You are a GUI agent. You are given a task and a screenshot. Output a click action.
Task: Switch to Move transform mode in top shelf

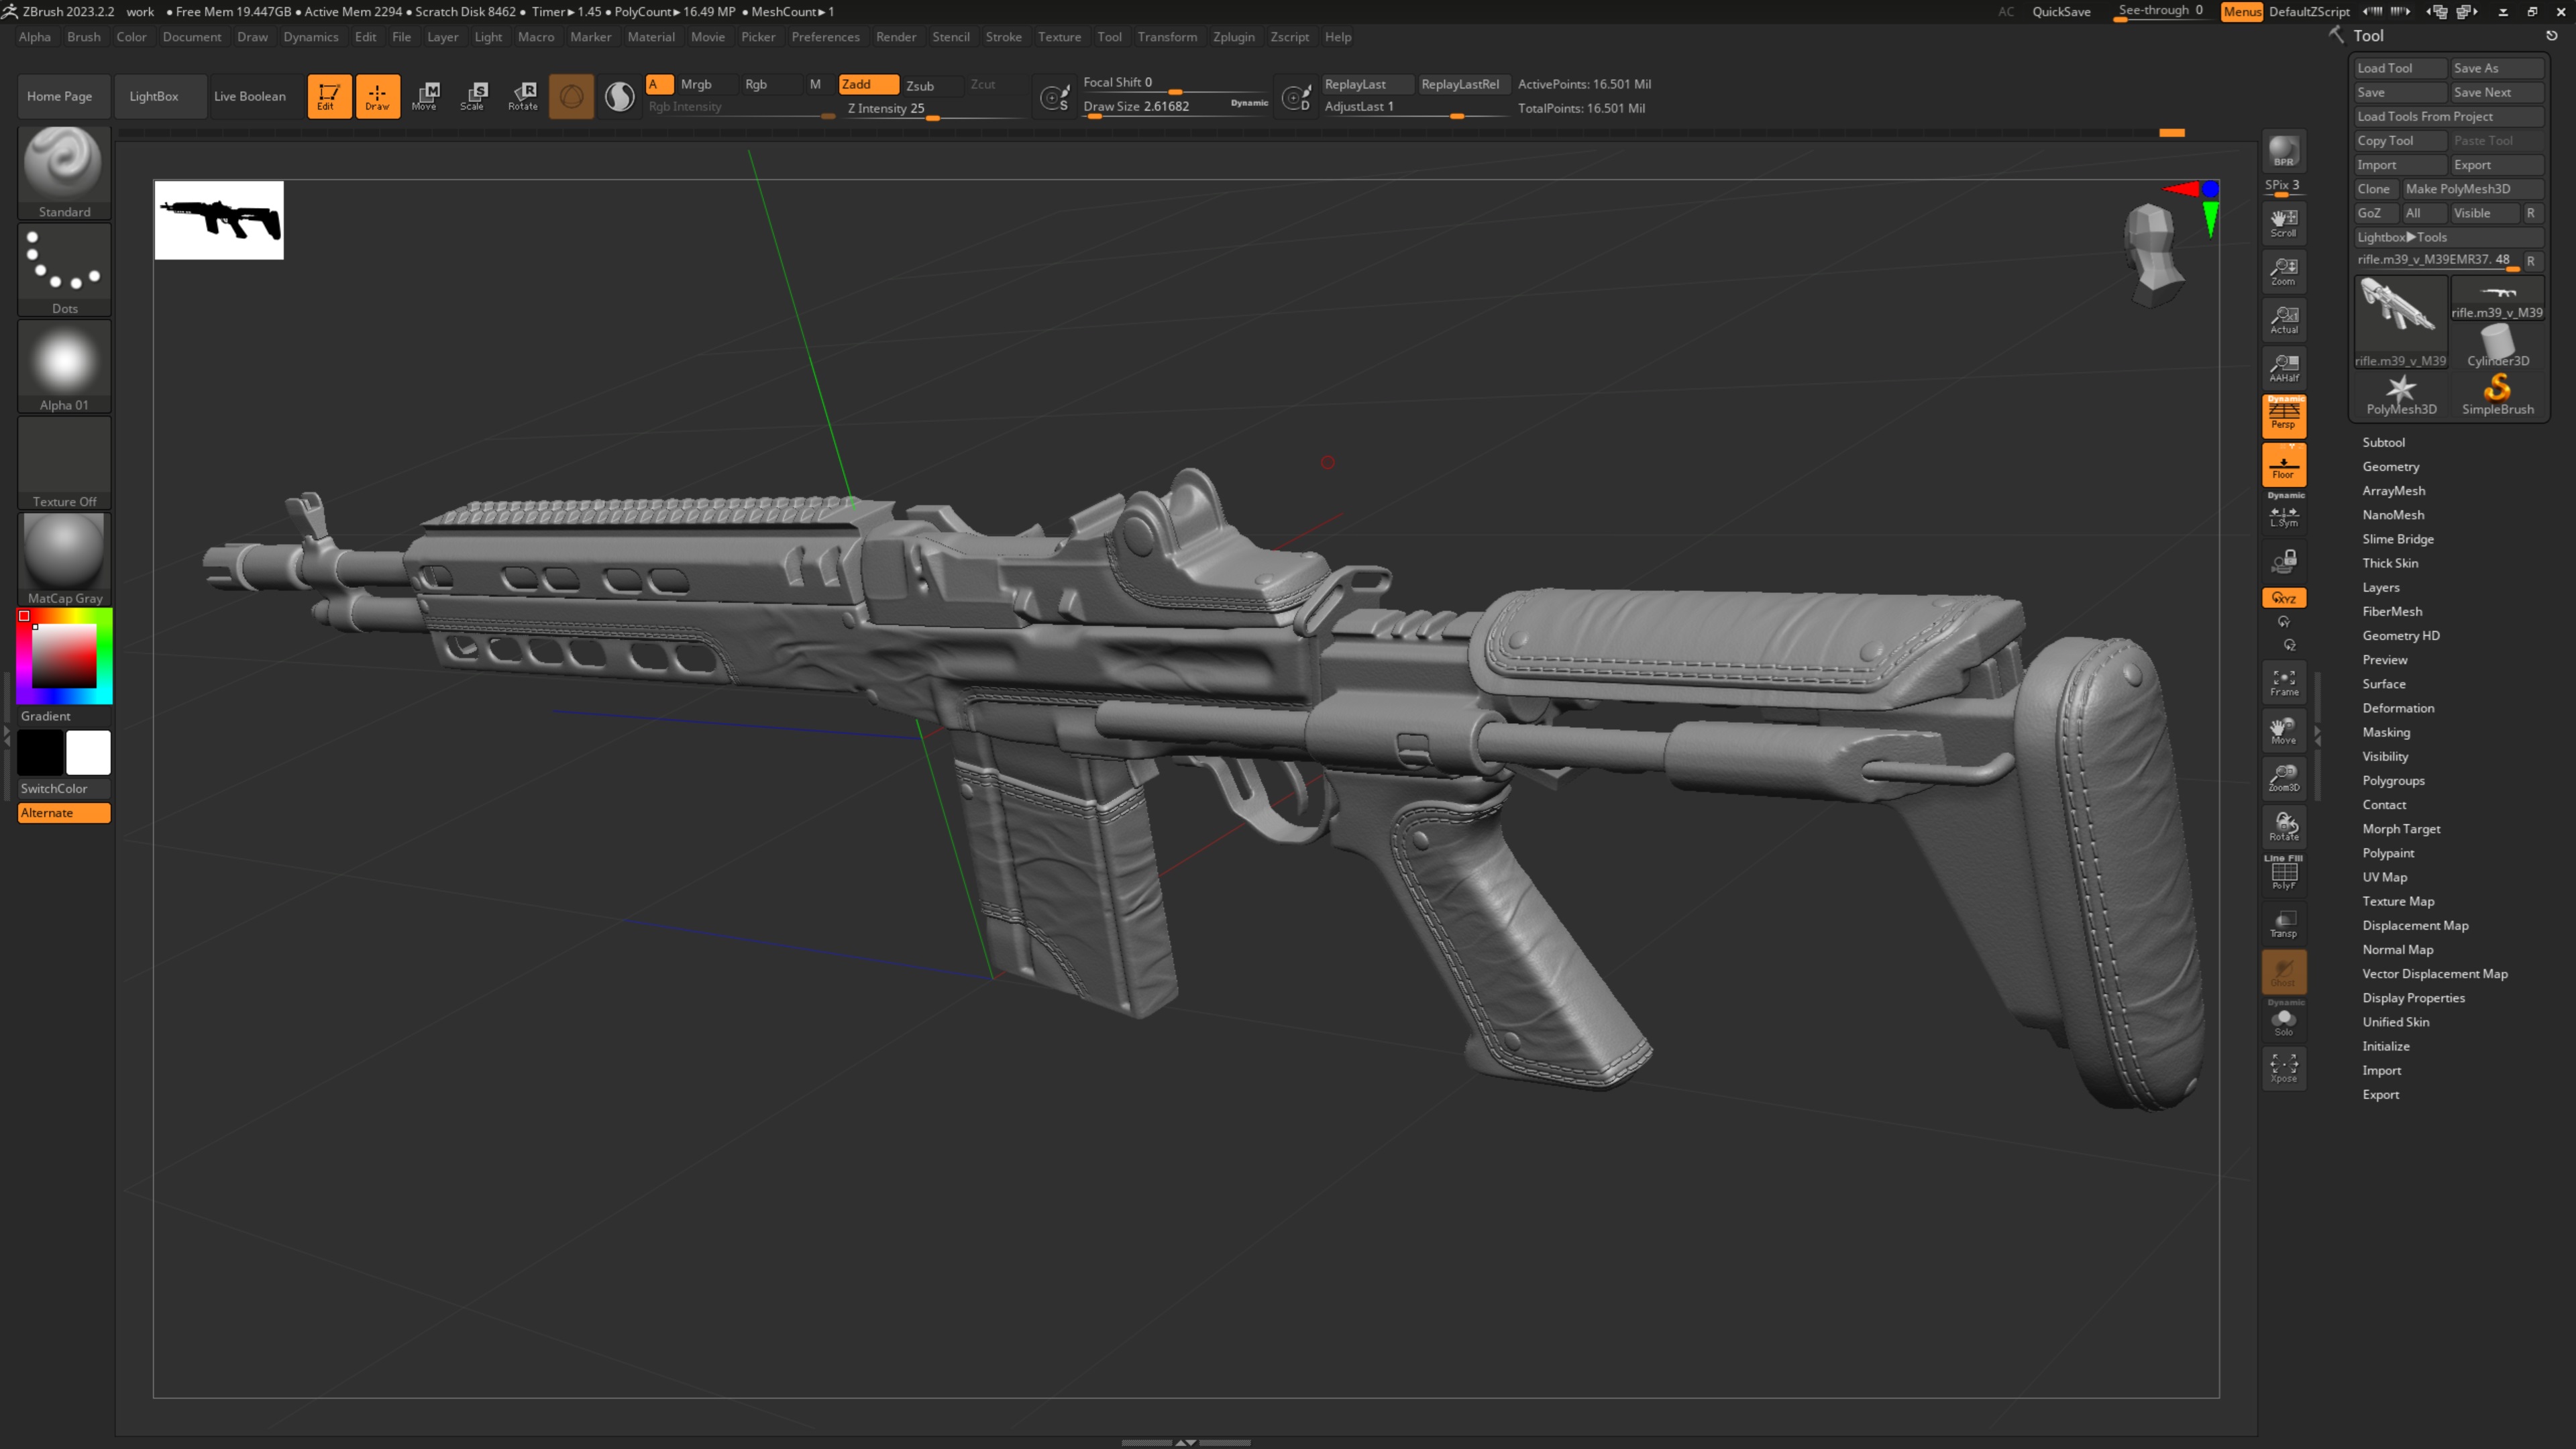coord(426,96)
